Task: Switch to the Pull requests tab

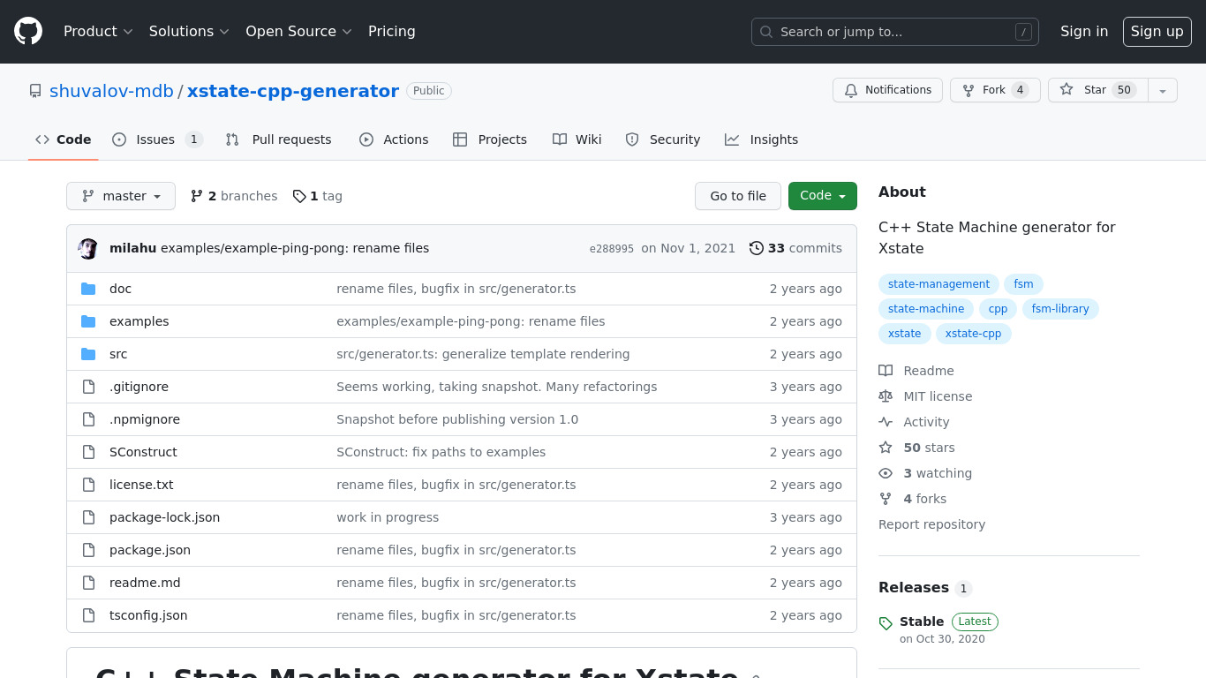Action: pyautogui.click(x=278, y=139)
